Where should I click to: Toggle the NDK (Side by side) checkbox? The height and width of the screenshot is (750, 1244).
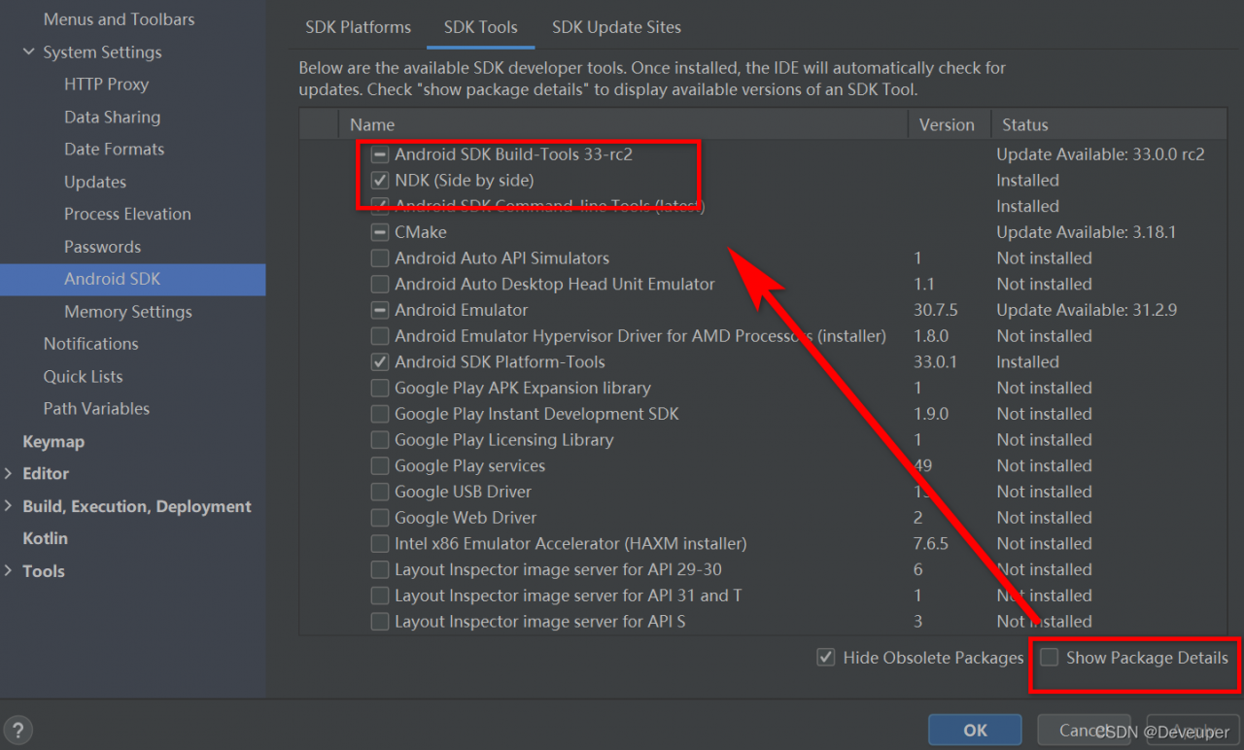coord(380,181)
